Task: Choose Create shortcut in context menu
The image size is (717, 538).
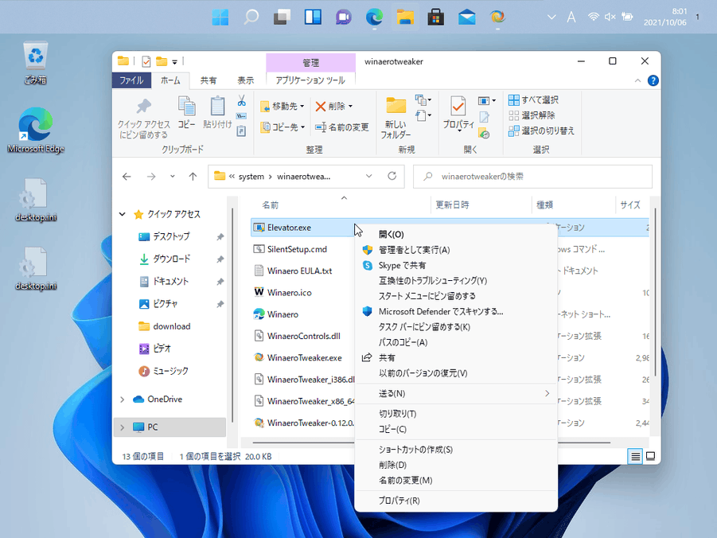Action: [456, 450]
